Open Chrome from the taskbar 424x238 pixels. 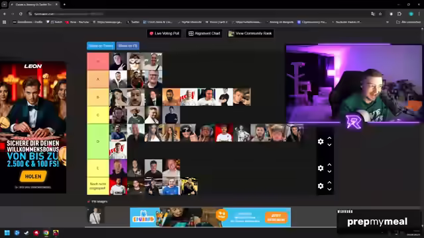click(46, 233)
